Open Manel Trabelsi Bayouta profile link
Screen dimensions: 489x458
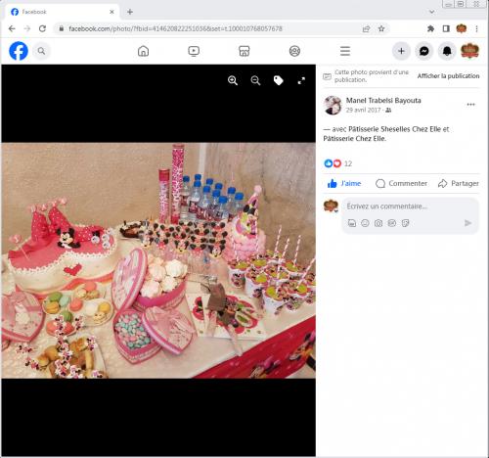[x=383, y=101]
